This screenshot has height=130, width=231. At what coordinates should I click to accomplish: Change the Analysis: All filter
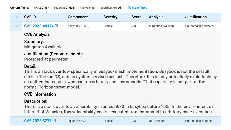pos(87,8)
